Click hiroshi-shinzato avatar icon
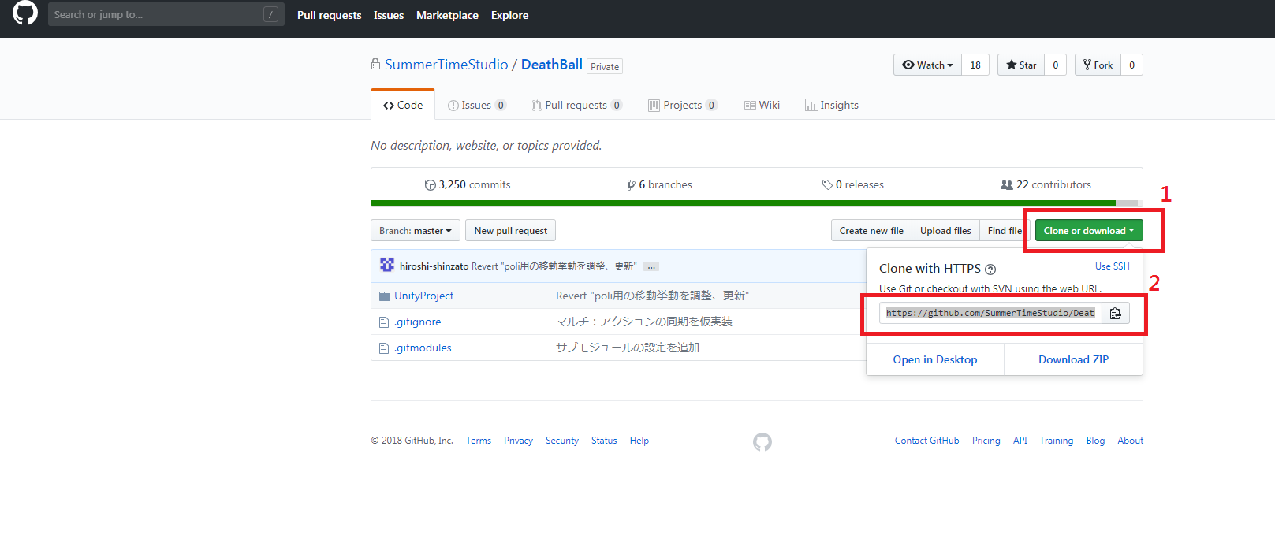Viewport: 1275px width, 543px height. 387,265
